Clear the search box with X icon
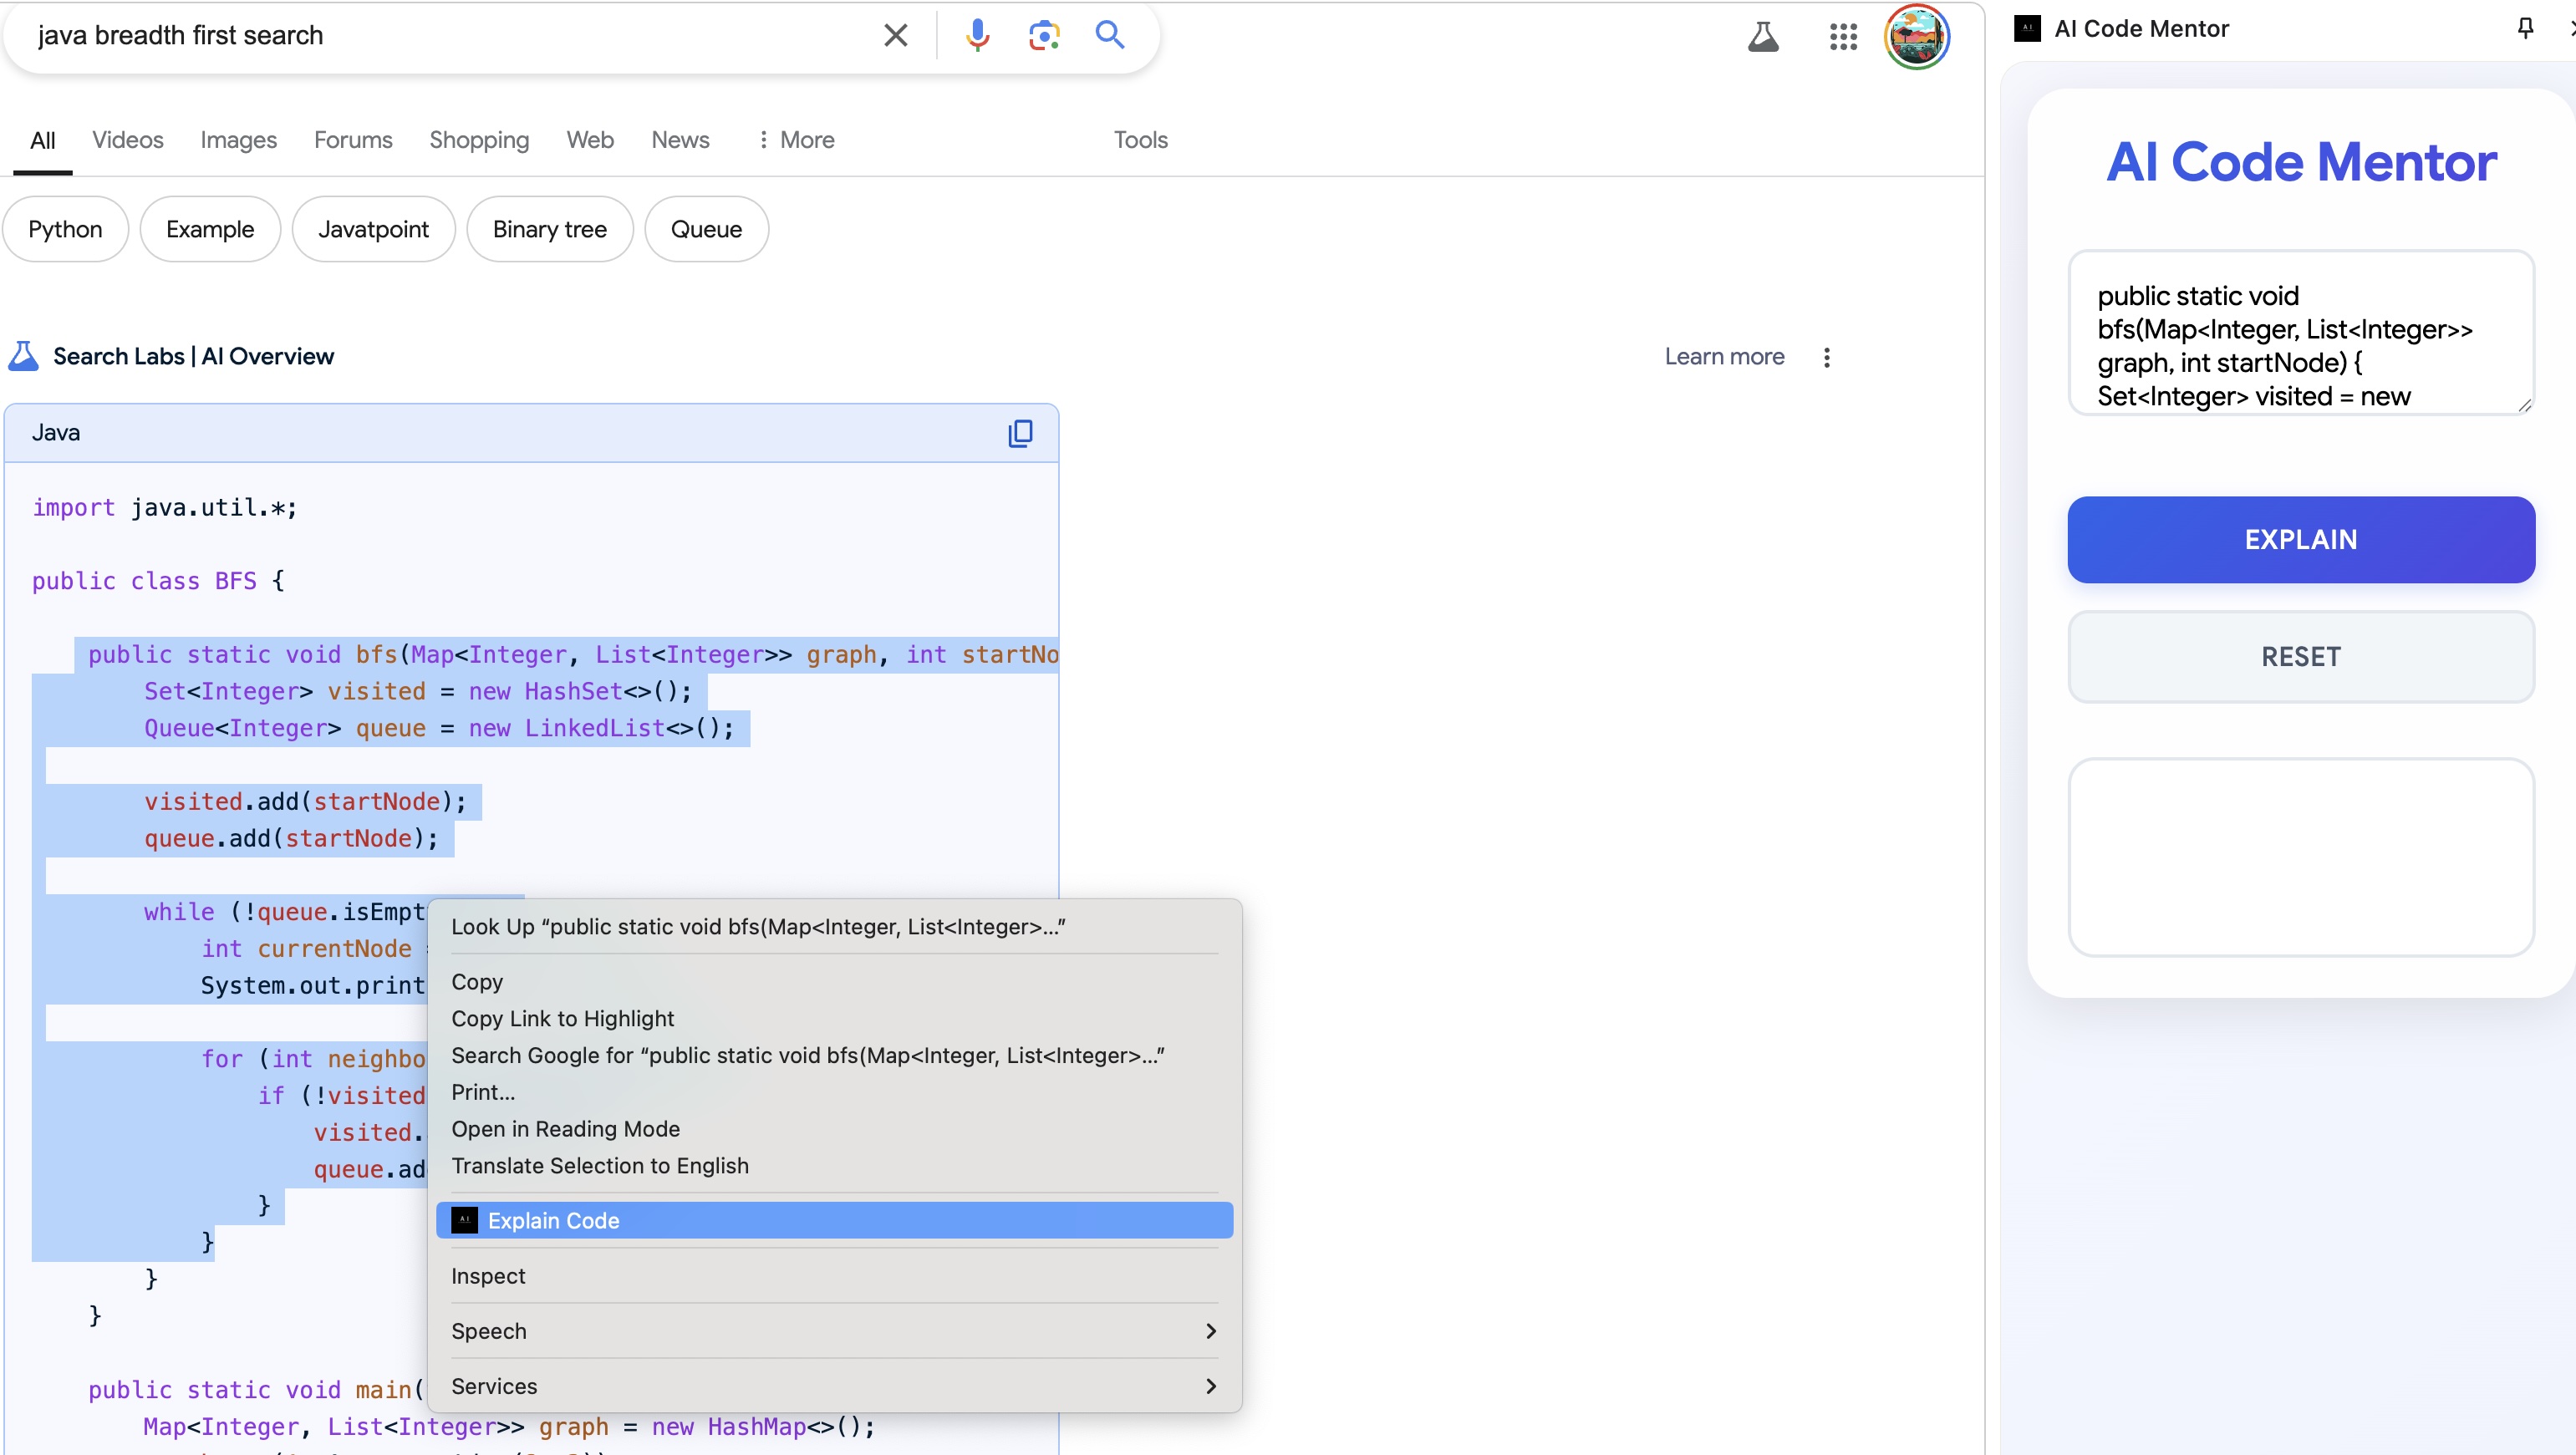This screenshot has width=2576, height=1455. 896,36
